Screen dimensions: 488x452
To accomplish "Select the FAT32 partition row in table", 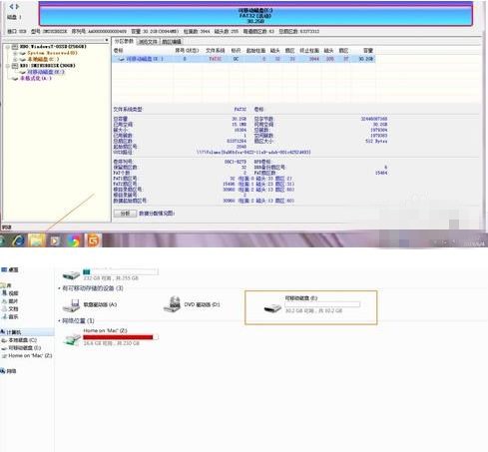I will tap(244, 59).
